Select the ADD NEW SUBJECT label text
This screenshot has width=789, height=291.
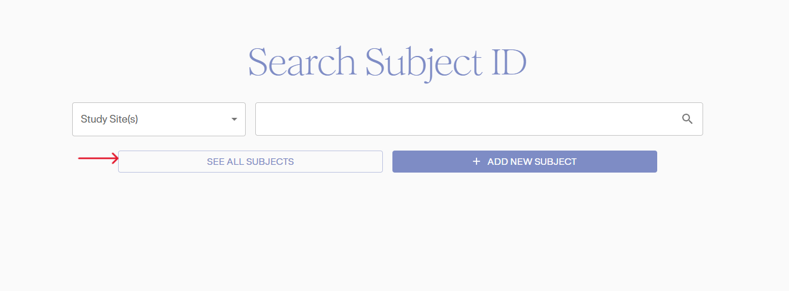(531, 161)
